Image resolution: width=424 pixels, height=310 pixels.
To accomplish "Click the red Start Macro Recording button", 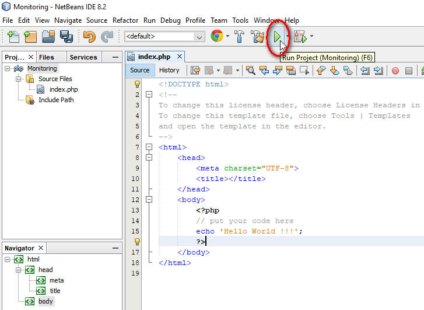I will click(x=395, y=71).
